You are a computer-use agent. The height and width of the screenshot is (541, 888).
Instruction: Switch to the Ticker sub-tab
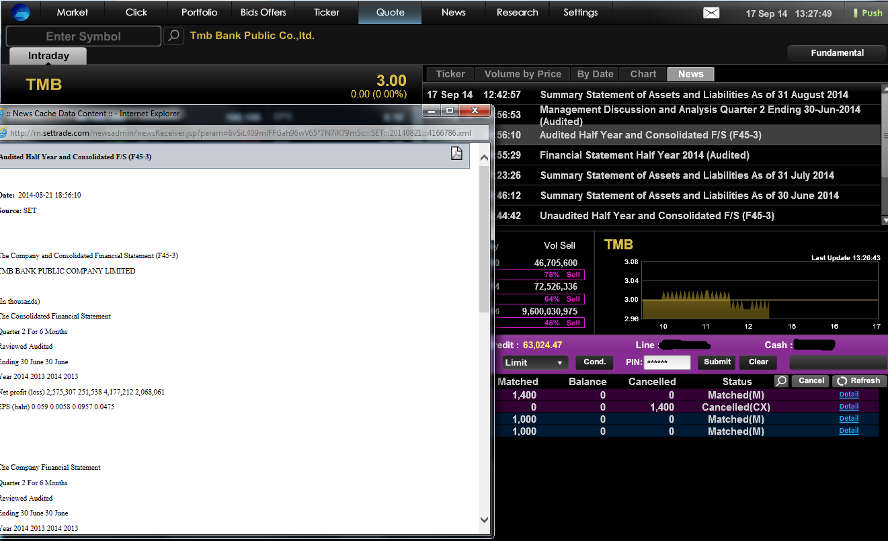click(x=450, y=74)
